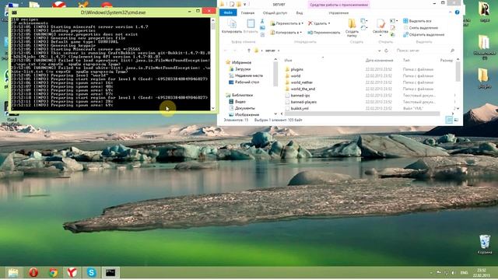Select the world_the_end folder
This screenshot has height=280, width=498.
coord(303,89)
